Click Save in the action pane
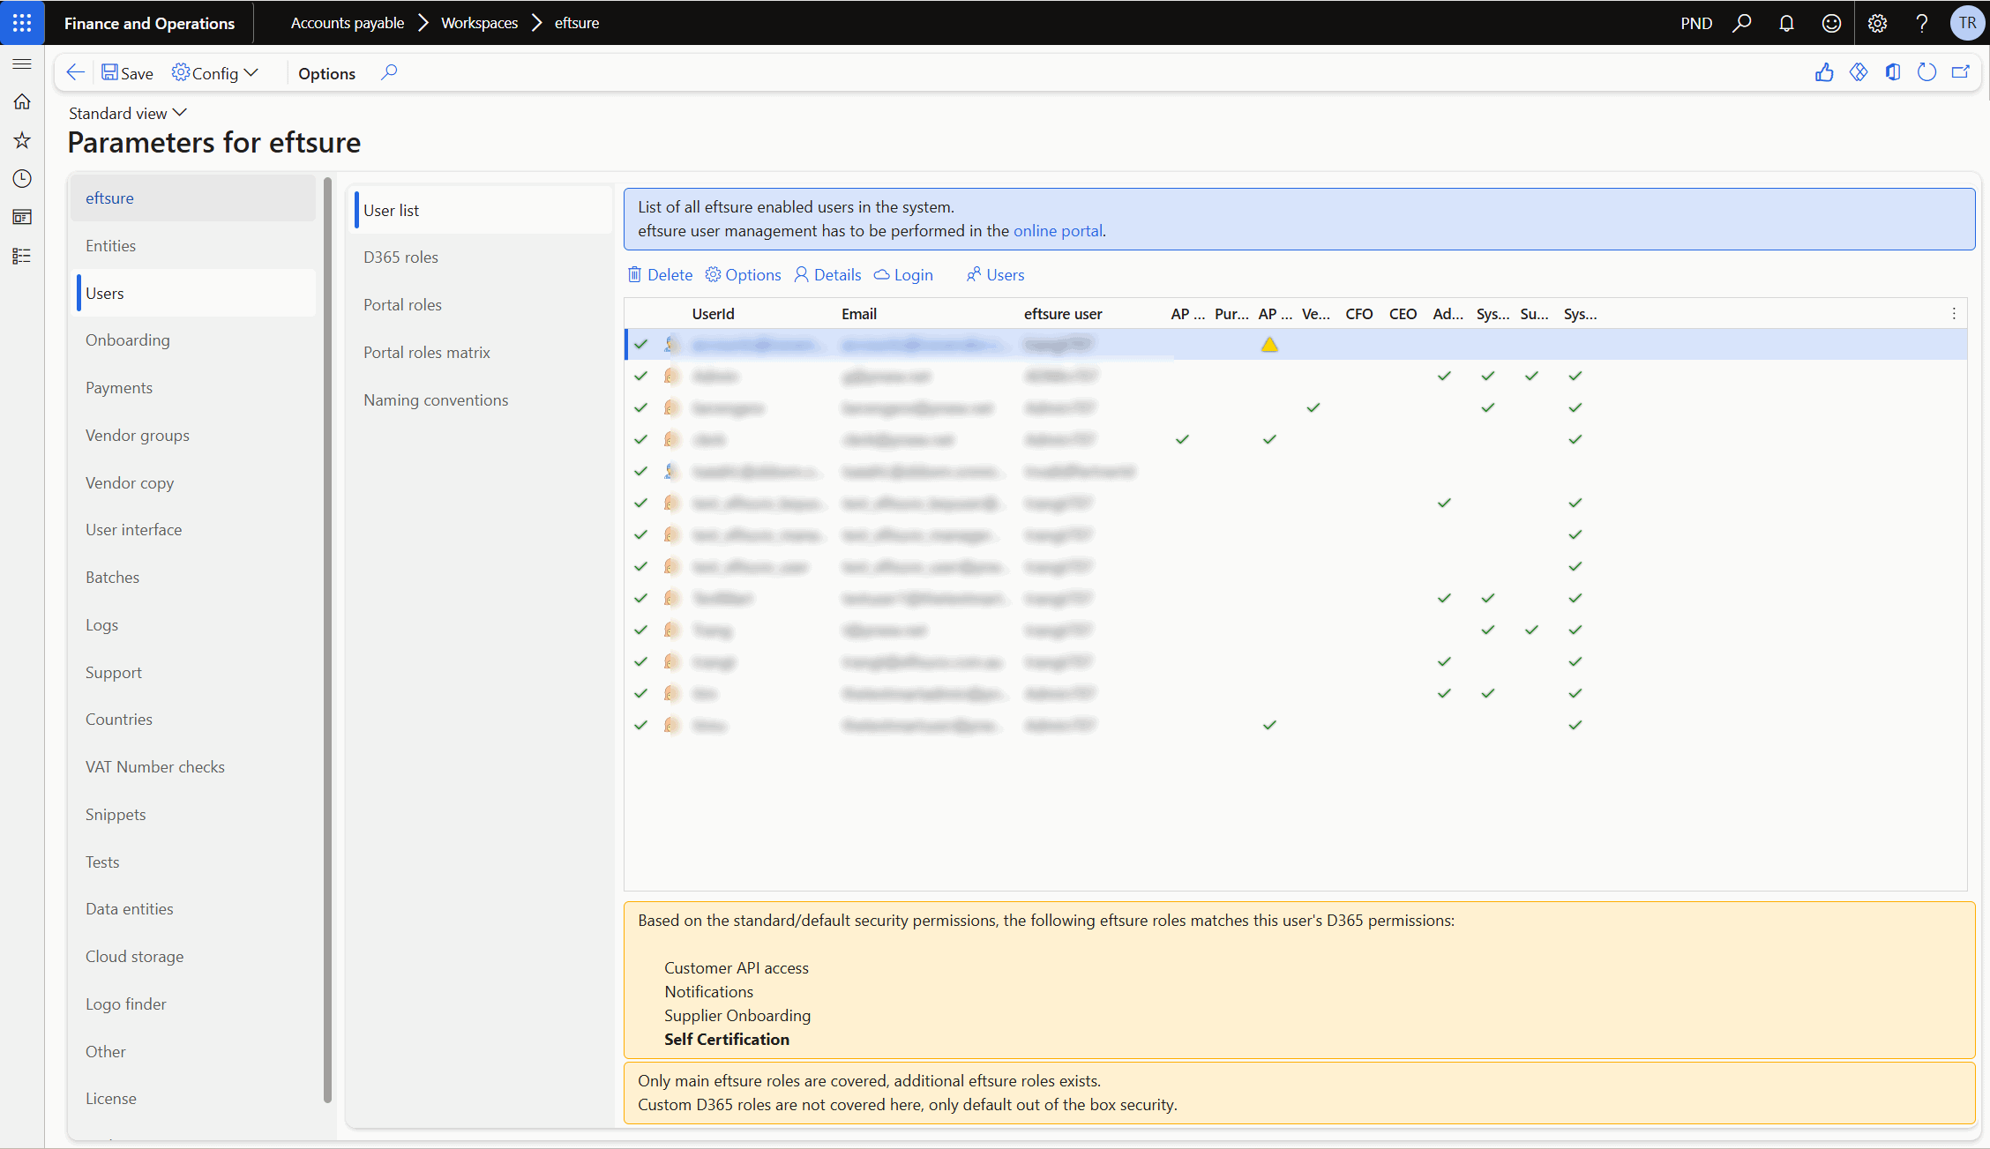 127,73
